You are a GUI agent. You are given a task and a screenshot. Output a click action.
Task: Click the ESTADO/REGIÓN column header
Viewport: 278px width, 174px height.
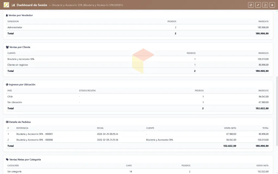tap(87, 91)
